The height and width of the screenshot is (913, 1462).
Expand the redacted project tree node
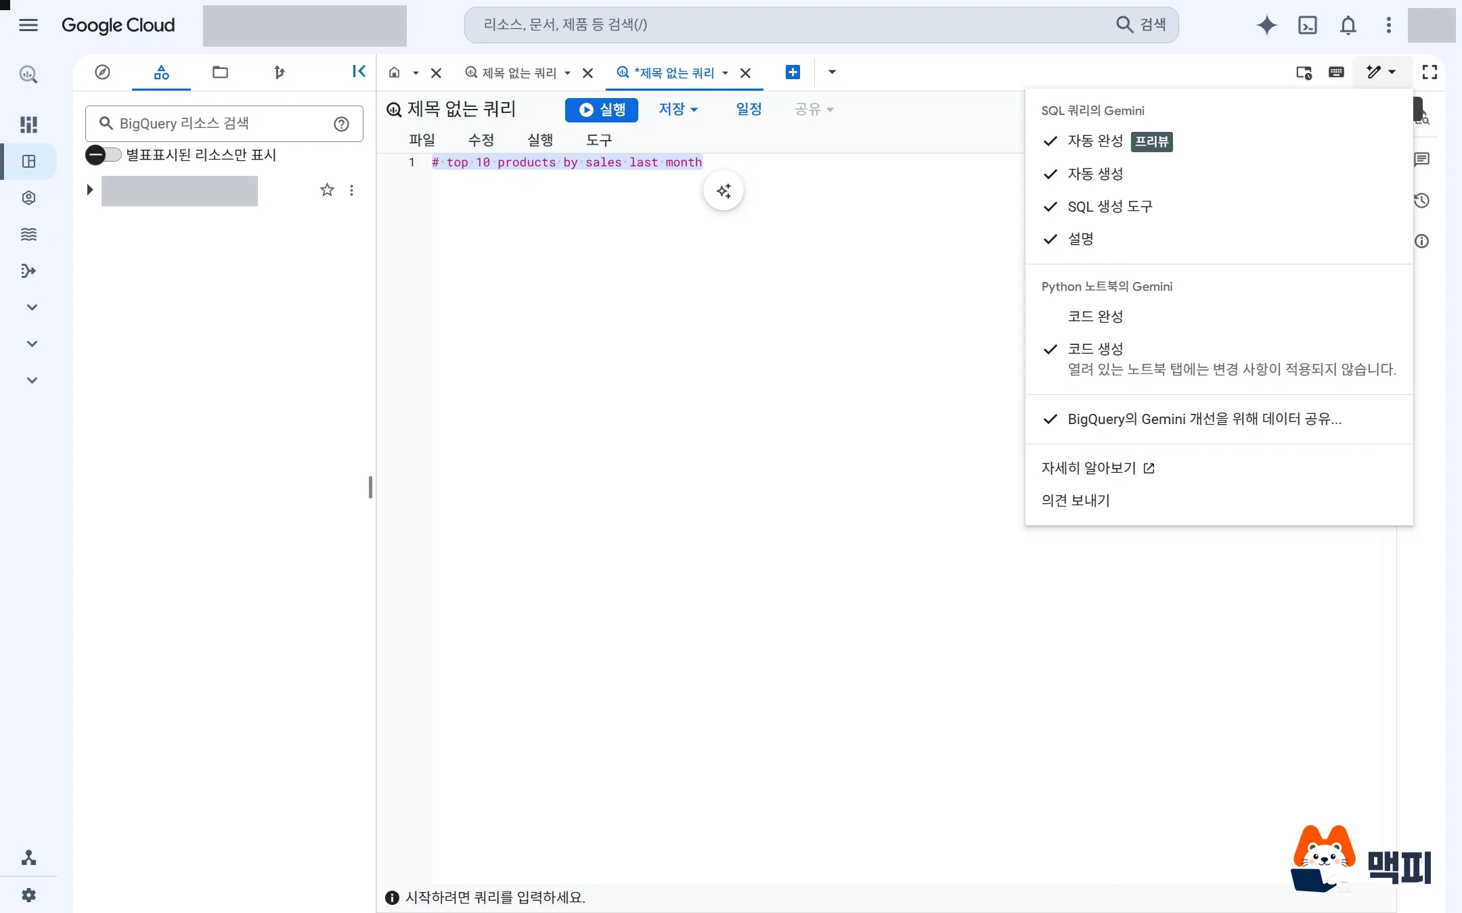[x=89, y=190]
